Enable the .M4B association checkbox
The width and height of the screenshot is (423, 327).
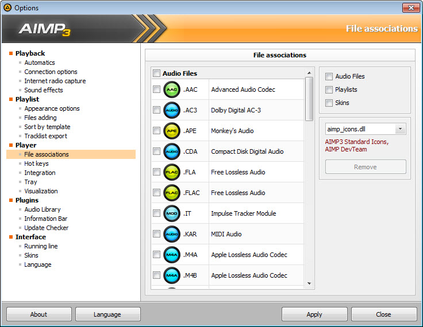156,275
